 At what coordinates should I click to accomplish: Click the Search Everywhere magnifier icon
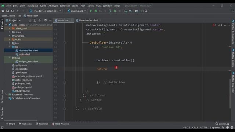[x=146, y=11]
